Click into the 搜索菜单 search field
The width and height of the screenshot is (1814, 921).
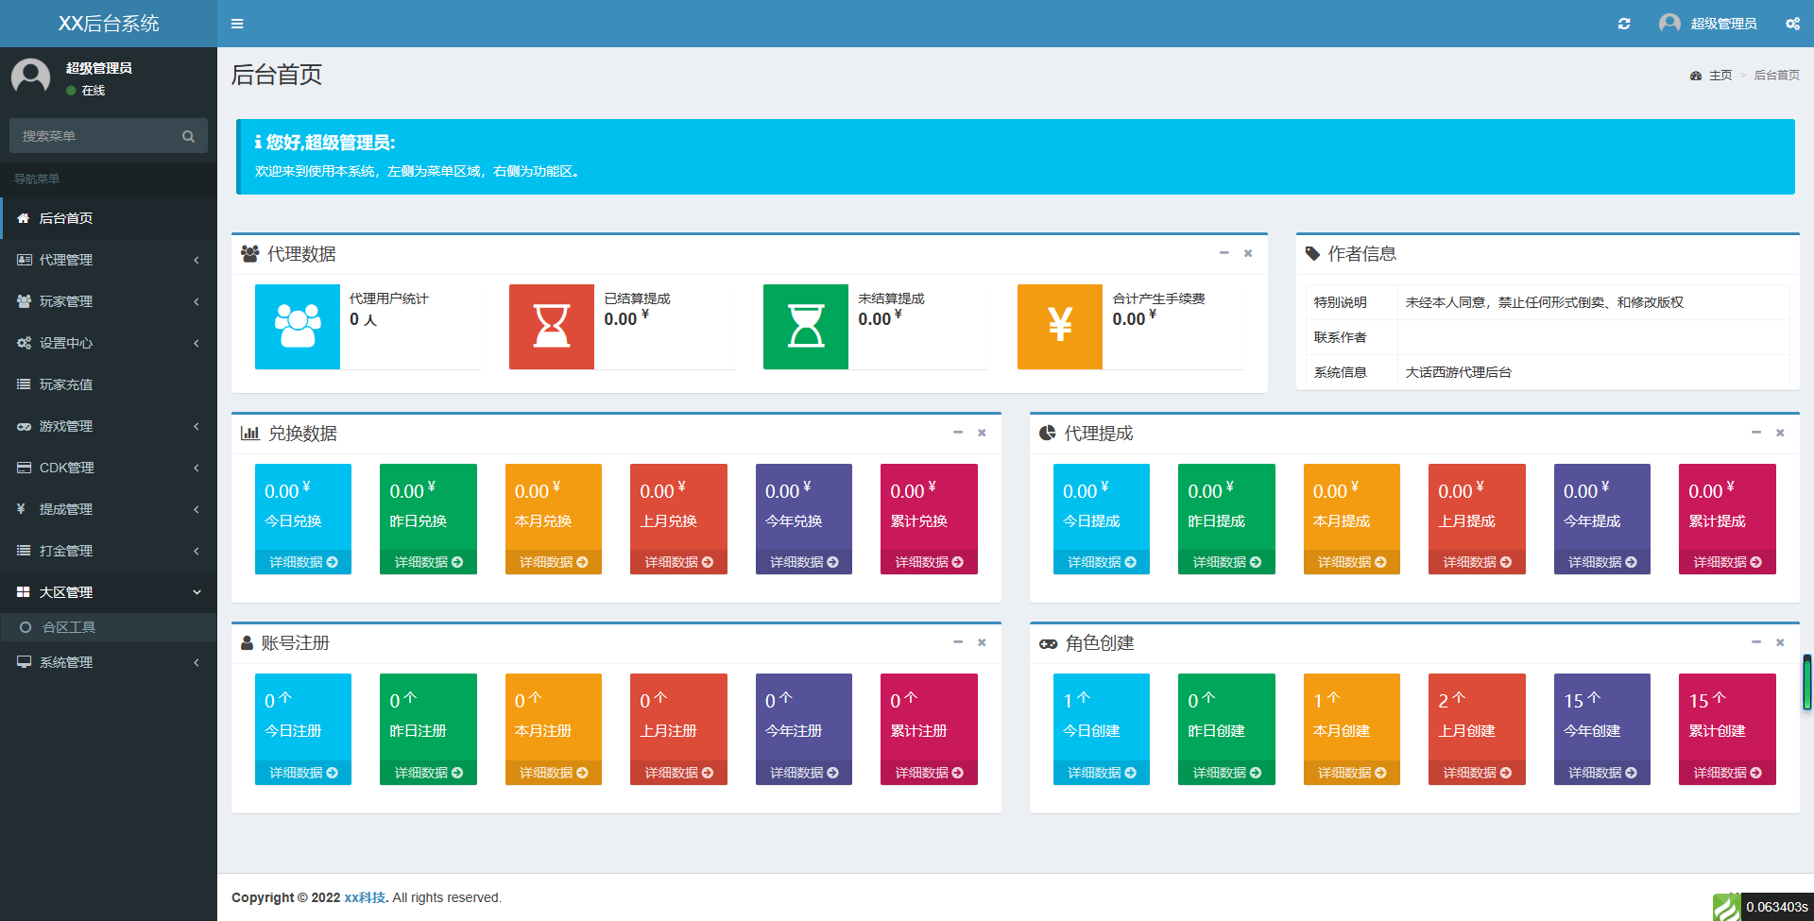coord(94,136)
